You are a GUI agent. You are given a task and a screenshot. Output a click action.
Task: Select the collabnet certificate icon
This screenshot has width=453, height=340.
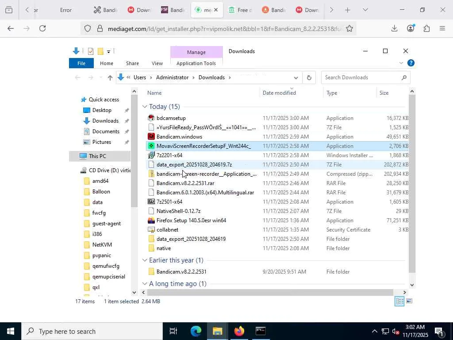[151, 230]
